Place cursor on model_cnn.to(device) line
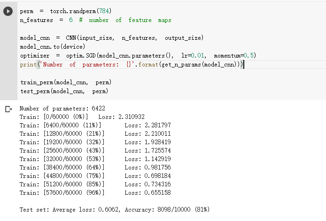 (x=52, y=47)
